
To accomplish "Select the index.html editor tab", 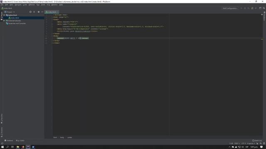I will [52, 12].
